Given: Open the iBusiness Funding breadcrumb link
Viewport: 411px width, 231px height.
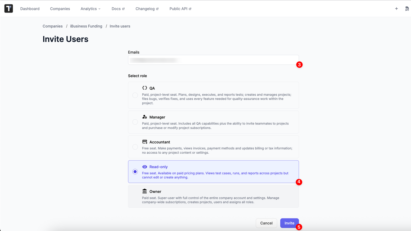Looking at the screenshot, I should (86, 26).
